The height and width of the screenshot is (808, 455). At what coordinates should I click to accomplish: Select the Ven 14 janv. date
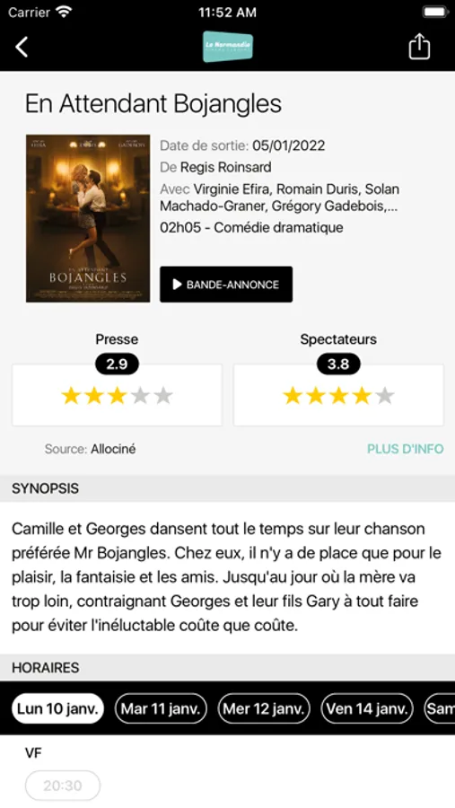pyautogui.click(x=367, y=708)
